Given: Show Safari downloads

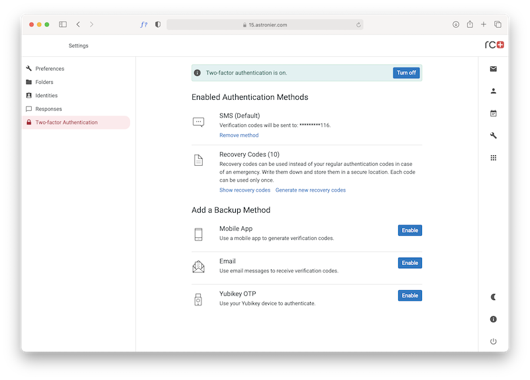Looking at the screenshot, I should pos(456,24).
